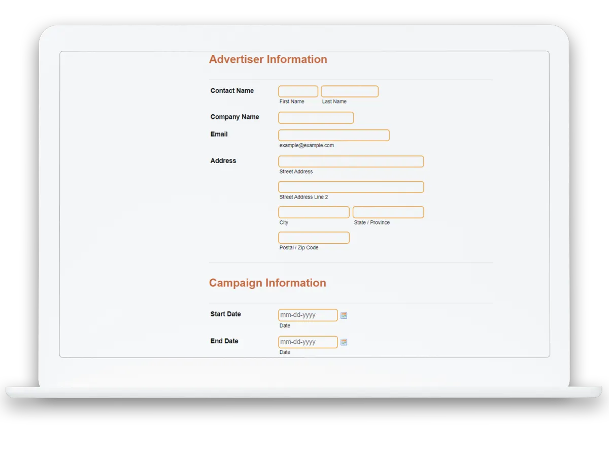Select the Street Address field

coord(351,161)
